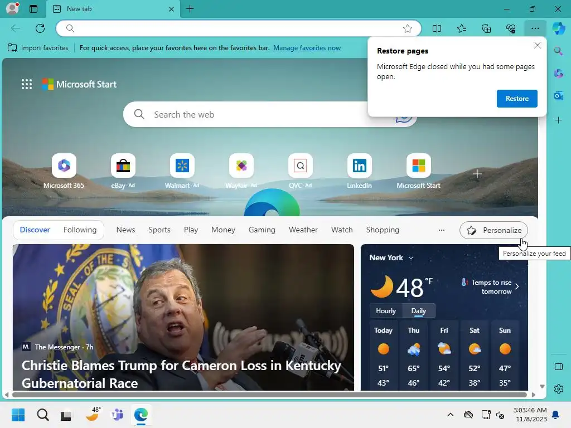The width and height of the screenshot is (571, 428).
Task: Open Teams chat from taskbar
Action: [x=117, y=415]
